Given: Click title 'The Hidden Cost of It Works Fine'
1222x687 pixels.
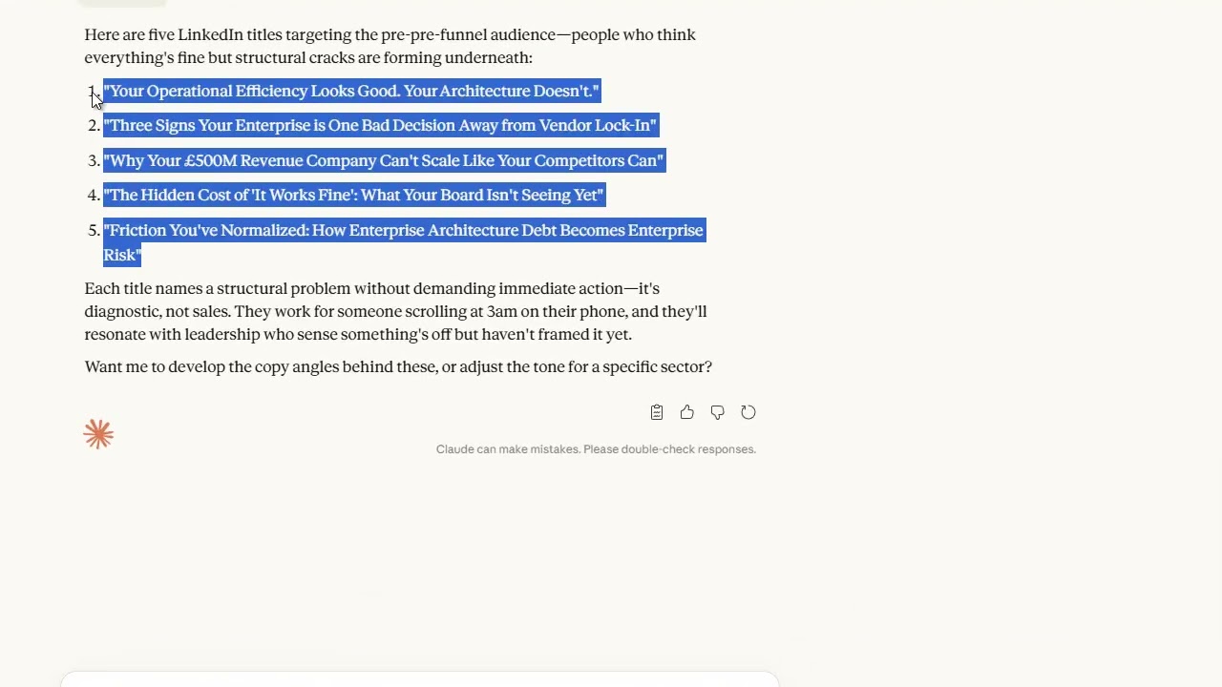Looking at the screenshot, I should 354,195.
